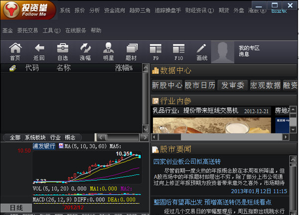
Task: Click the 行业内参 horizontal scrollbar thumb
Action: pyautogui.click(x=170, y=137)
